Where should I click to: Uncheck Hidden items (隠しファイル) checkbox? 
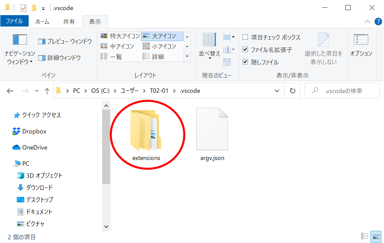246,62
